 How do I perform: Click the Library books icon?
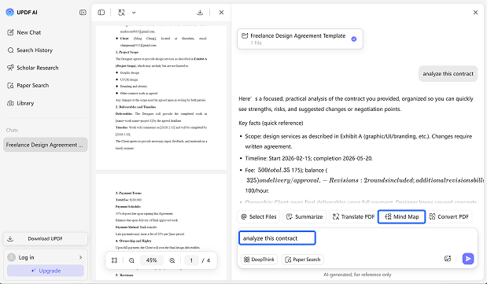(x=10, y=103)
